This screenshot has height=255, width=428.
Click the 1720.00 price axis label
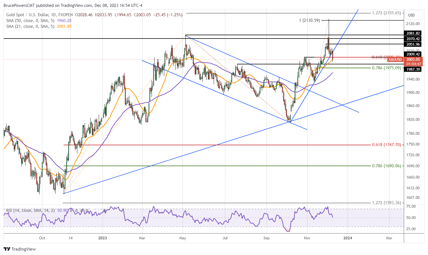point(413,155)
